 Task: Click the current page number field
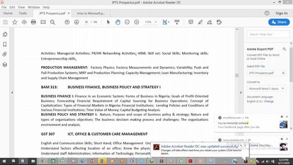86,22
